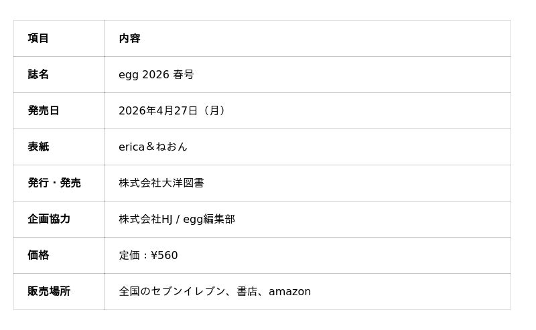Click the ¥560 price value
Image resolution: width=536 pixels, height=330 pixels.
165,255
